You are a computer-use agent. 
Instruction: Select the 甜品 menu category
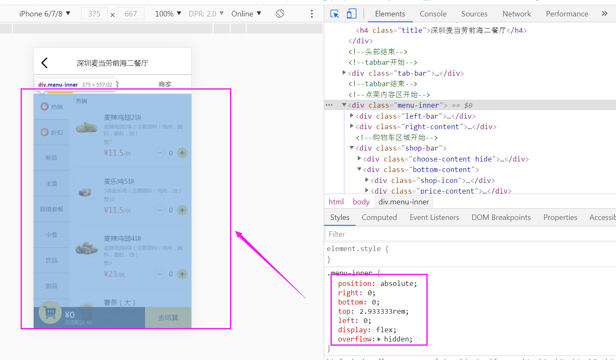tap(51, 286)
